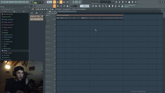165x93 pixels.
Task: Toggle the playlist magnet snap icon
Action: click(33, 9)
